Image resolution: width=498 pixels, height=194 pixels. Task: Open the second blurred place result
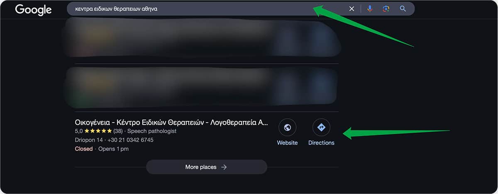tap(199, 87)
